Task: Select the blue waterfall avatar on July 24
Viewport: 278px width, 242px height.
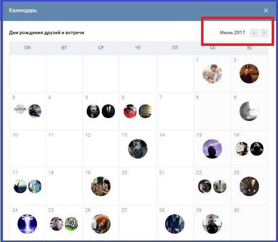Action: click(27, 224)
